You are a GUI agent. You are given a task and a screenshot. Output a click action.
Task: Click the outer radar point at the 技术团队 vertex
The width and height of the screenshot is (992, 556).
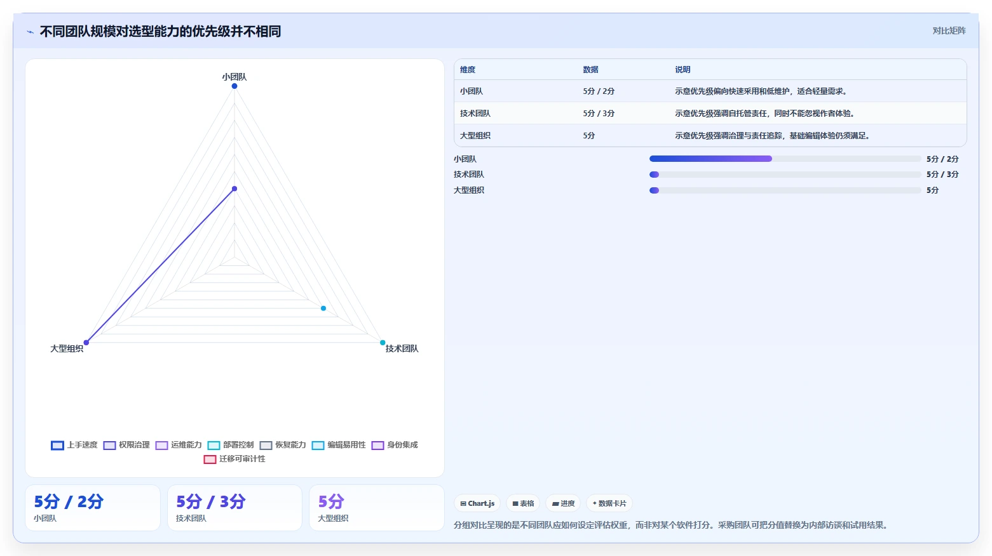coord(383,343)
